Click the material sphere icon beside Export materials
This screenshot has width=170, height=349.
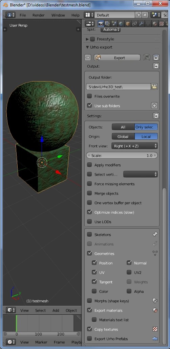pos(155,310)
